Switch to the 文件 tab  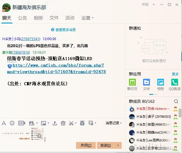pos(54,18)
